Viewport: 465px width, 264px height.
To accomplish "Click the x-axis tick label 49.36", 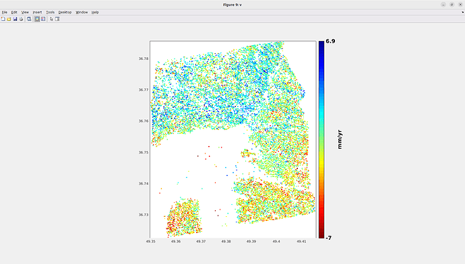I will click(x=176, y=242).
